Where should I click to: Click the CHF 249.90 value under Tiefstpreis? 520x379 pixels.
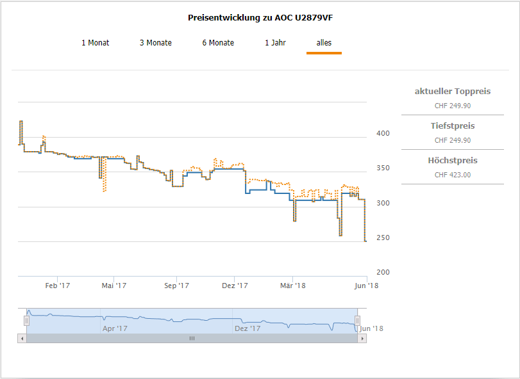[453, 140]
